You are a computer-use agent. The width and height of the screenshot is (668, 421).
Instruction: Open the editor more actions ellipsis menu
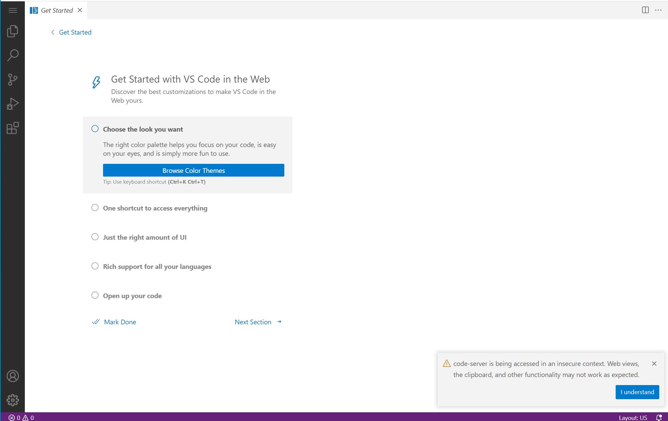pyautogui.click(x=658, y=10)
